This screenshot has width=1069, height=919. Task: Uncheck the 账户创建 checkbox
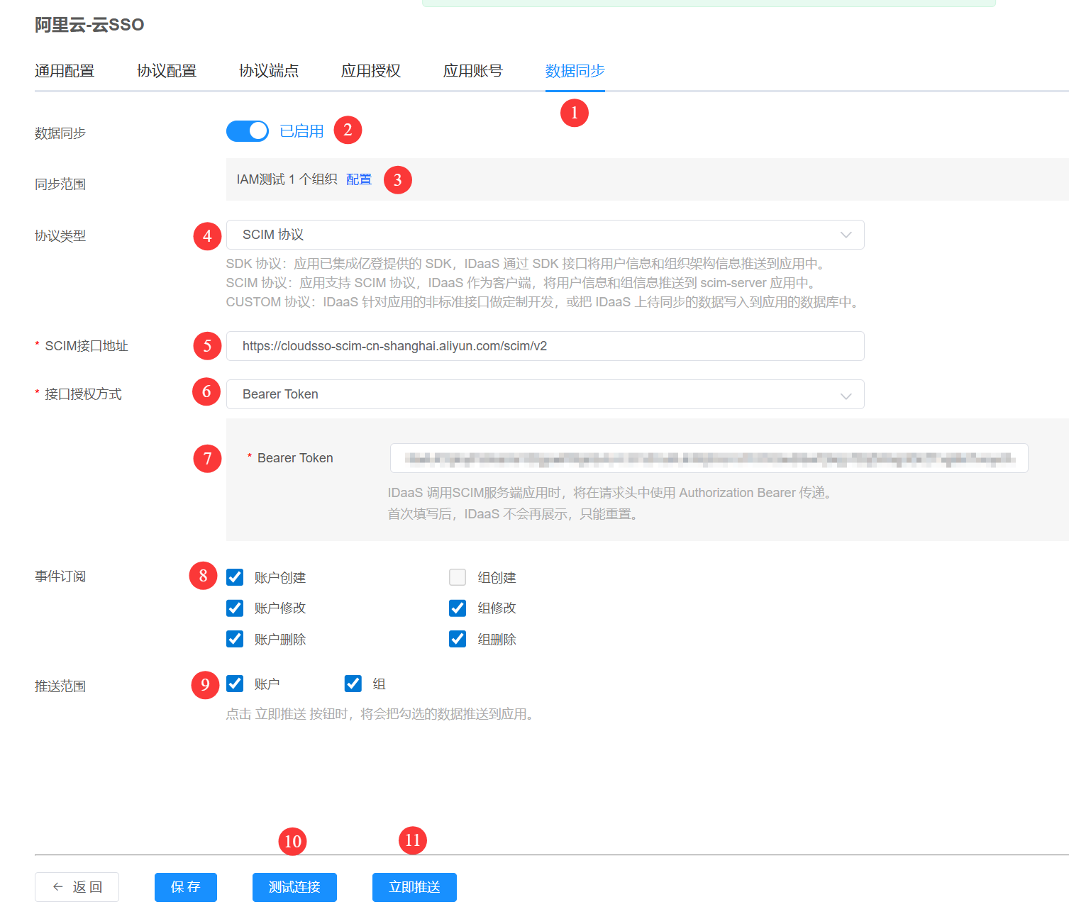click(235, 577)
